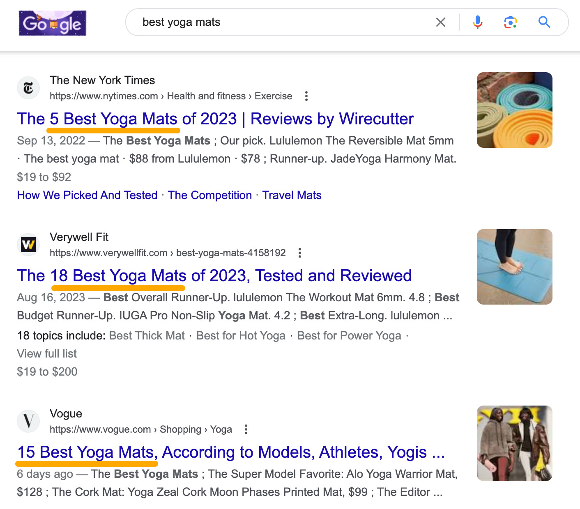
Task: Open Google Lens image search
Action: [509, 22]
